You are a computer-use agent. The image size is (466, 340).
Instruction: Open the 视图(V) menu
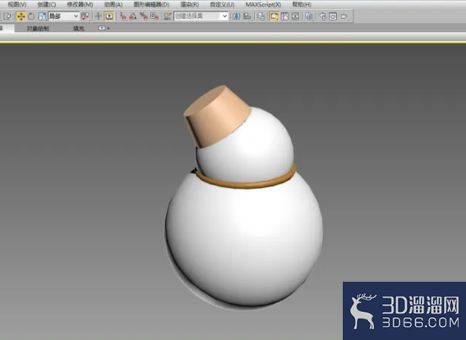coord(17,4)
